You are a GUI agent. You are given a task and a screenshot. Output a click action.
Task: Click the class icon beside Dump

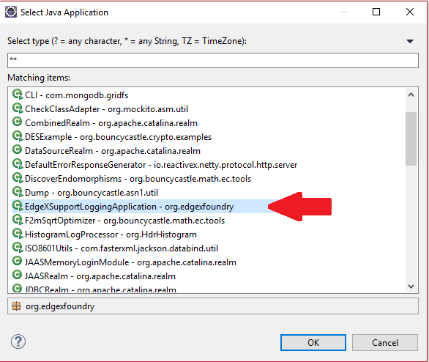point(18,192)
